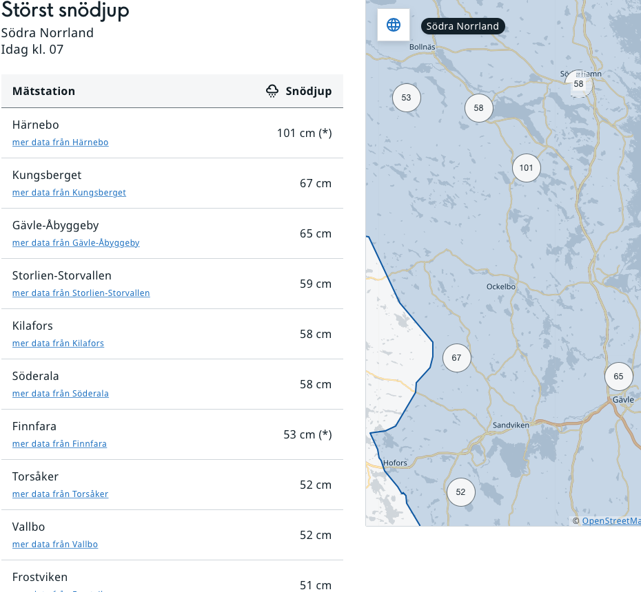The height and width of the screenshot is (592, 641).
Task: Follow the Vallbo data link
Action: coord(55,545)
